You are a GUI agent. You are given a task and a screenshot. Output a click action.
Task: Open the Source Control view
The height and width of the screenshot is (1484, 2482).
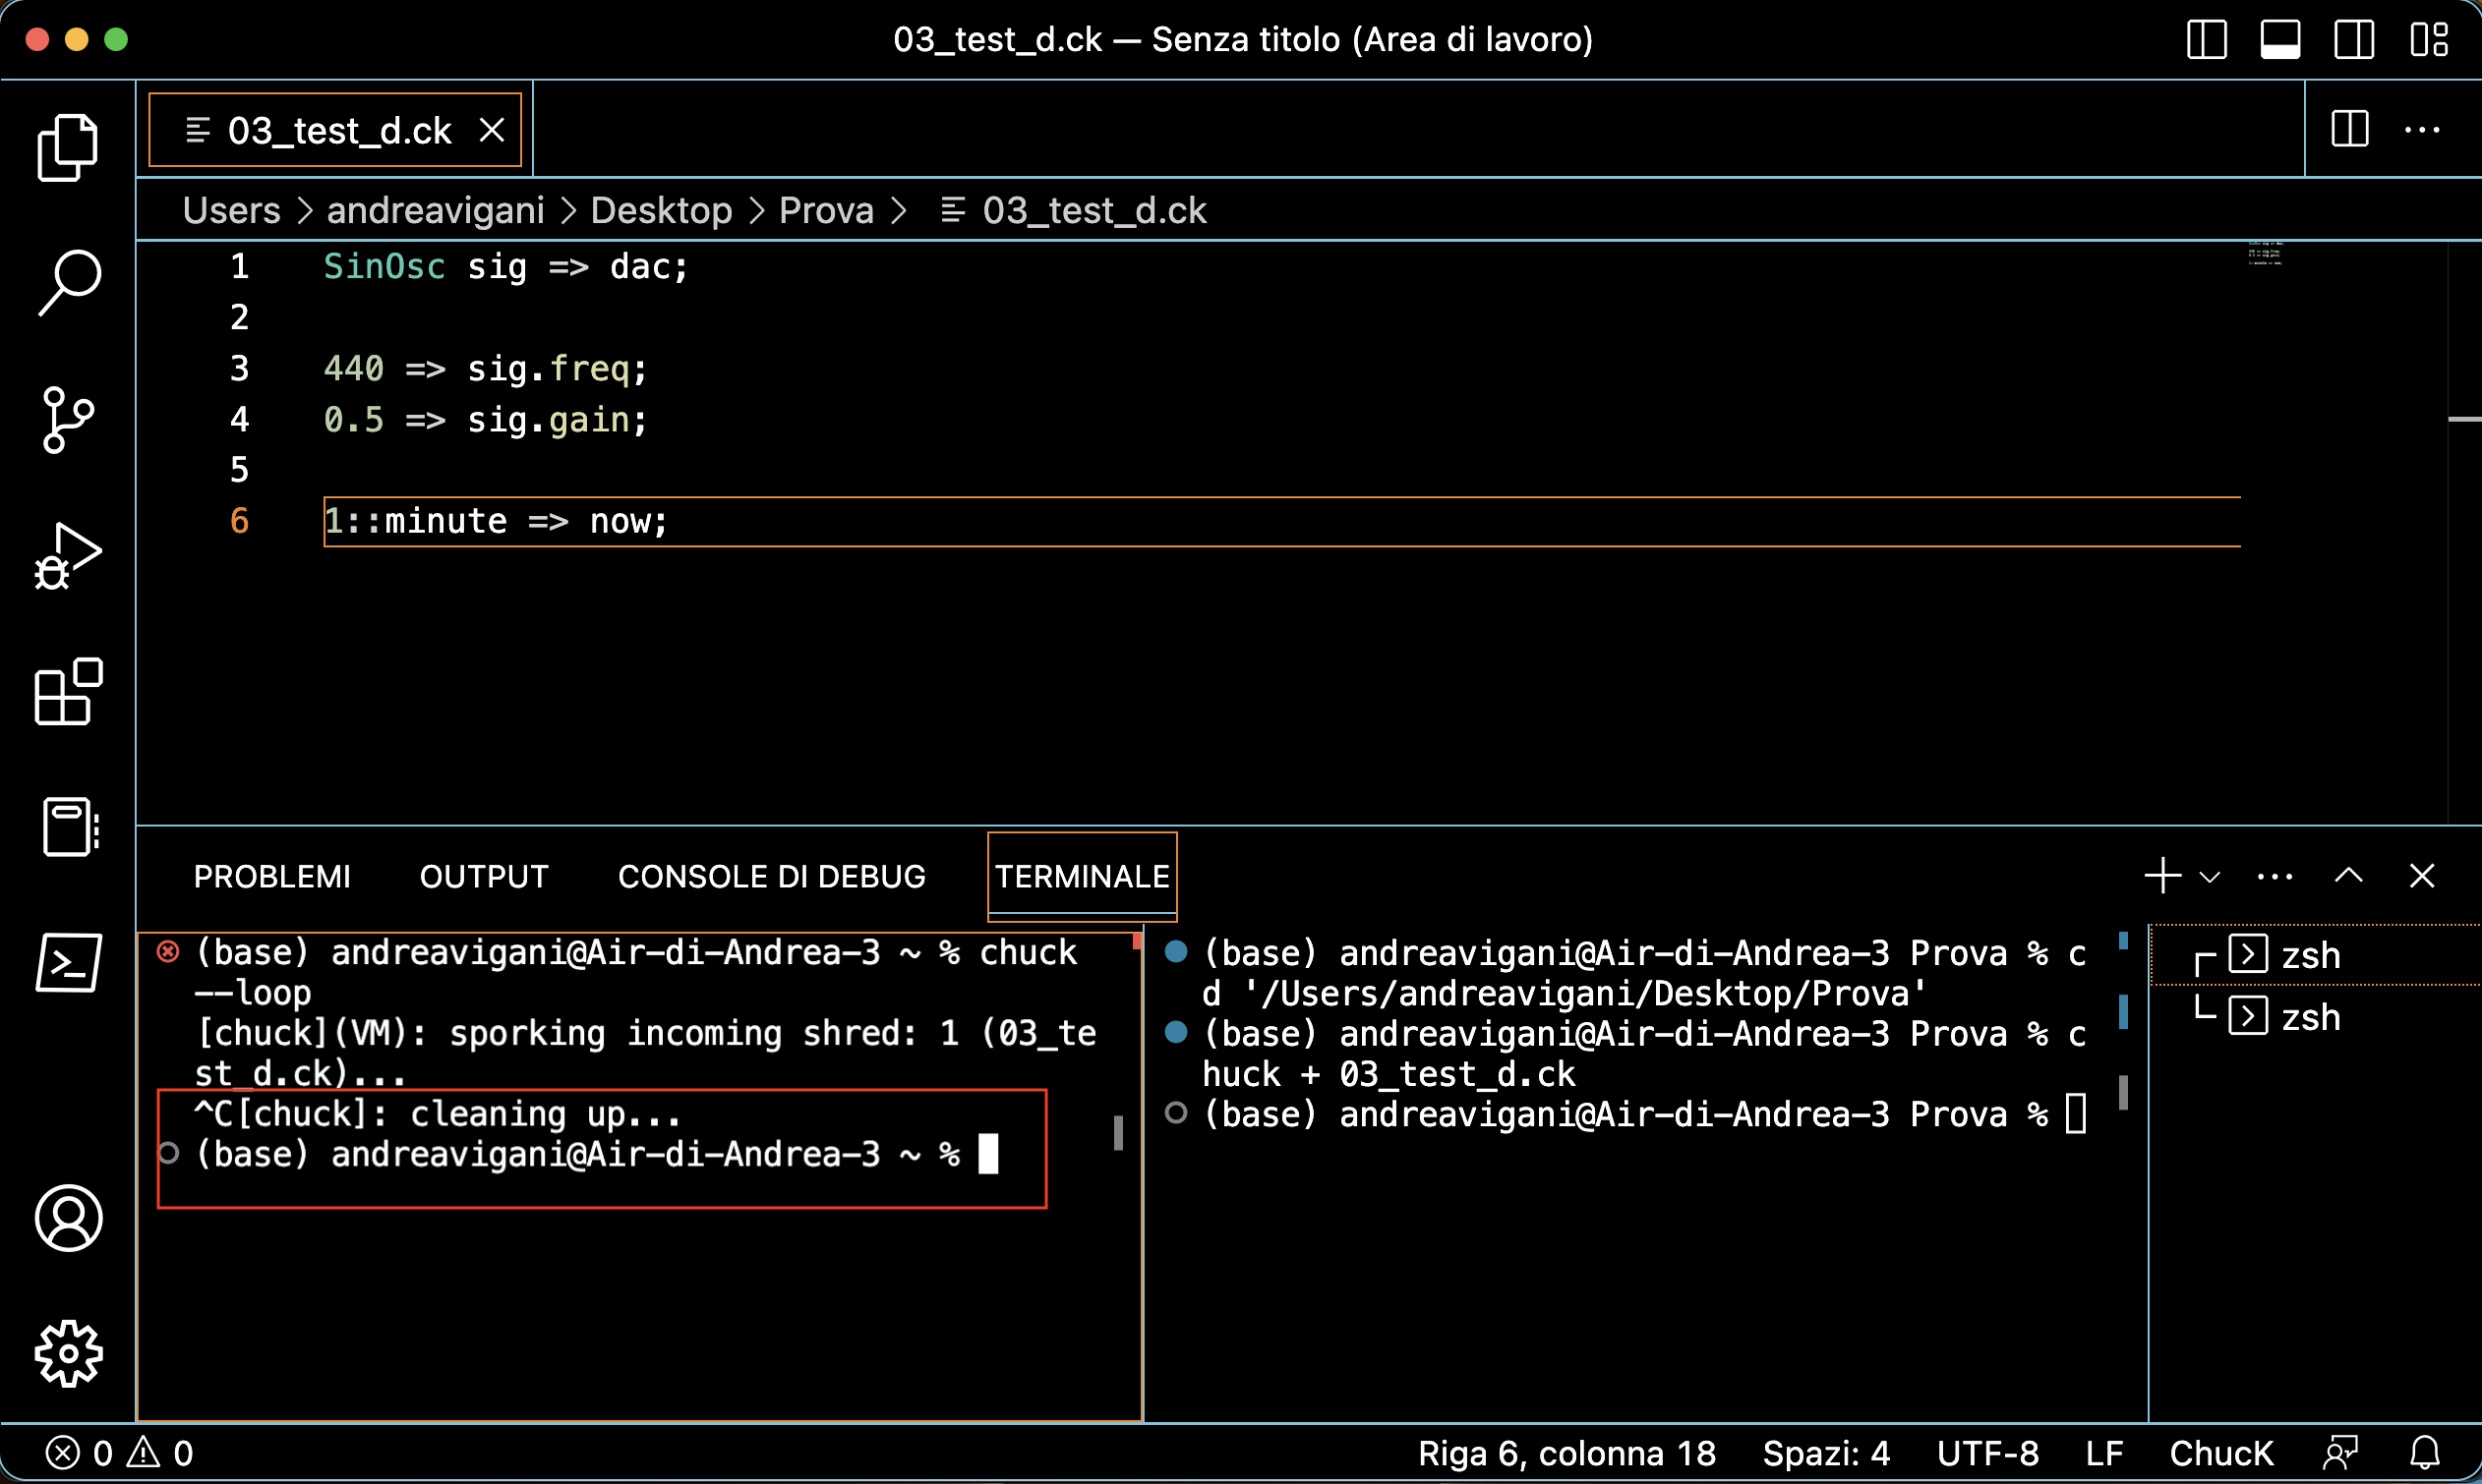coord(68,420)
